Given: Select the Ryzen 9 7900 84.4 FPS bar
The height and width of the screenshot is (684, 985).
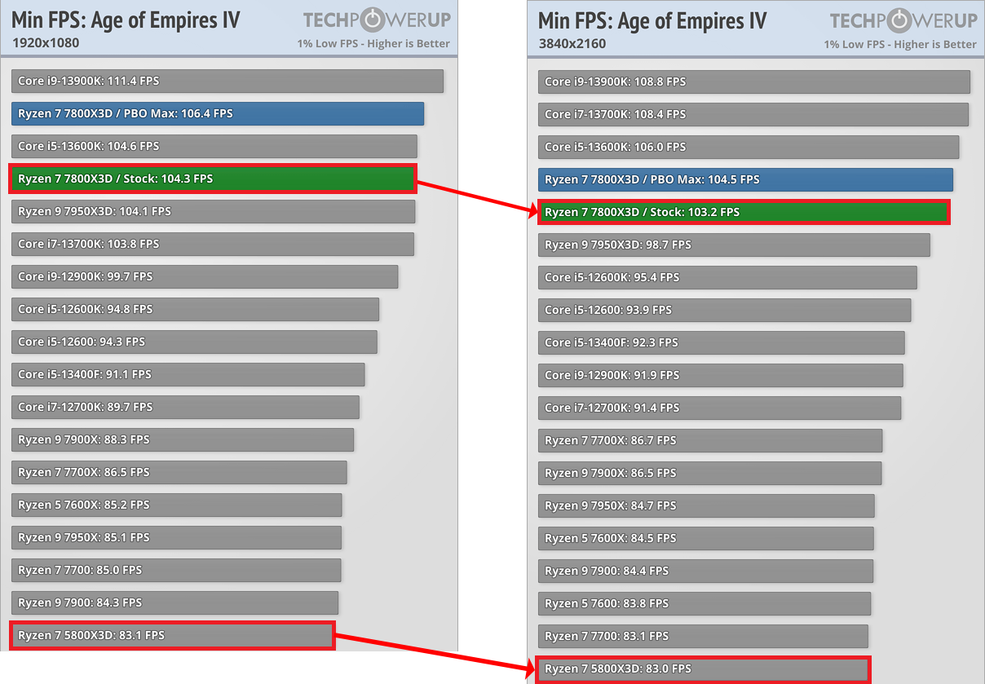Looking at the screenshot, I should tap(706, 571).
